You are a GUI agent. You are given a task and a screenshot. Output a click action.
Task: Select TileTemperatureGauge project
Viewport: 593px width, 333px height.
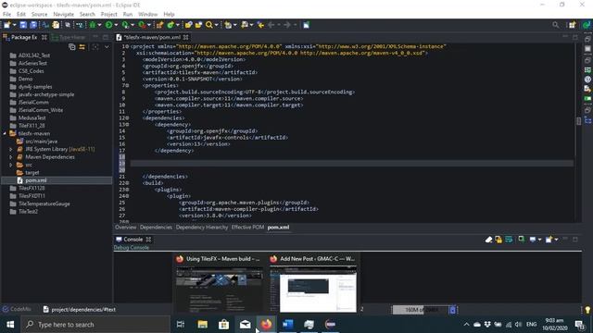pos(44,203)
